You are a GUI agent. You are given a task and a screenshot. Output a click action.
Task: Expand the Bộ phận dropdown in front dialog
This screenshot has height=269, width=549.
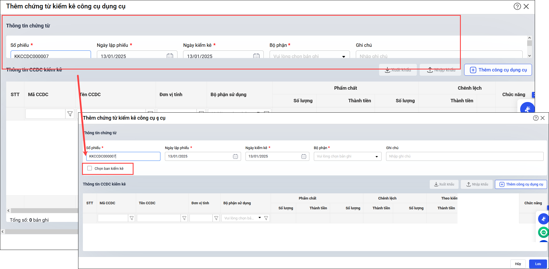click(377, 156)
